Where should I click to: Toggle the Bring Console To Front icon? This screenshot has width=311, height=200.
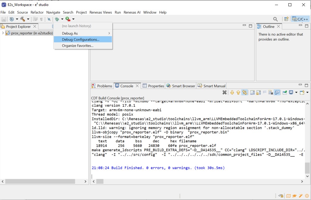point(277,92)
